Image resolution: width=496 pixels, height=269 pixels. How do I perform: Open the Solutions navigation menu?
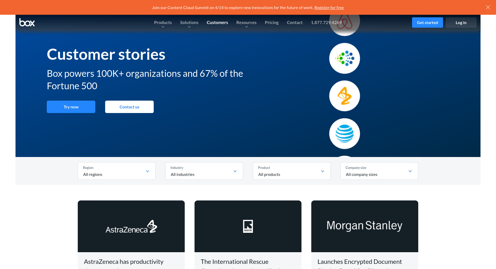[x=189, y=23]
